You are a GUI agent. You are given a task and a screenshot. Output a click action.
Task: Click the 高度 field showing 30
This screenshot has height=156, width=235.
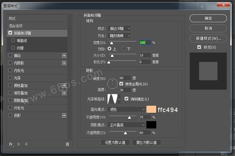tap(125, 90)
